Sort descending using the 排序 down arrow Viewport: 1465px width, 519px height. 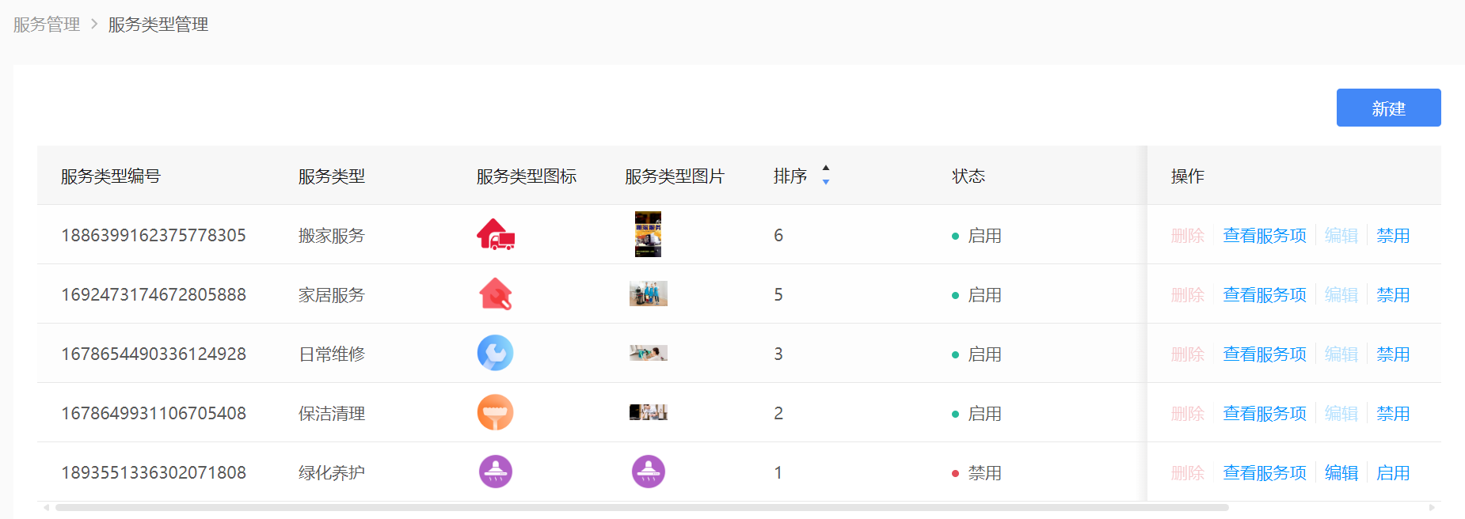(826, 182)
